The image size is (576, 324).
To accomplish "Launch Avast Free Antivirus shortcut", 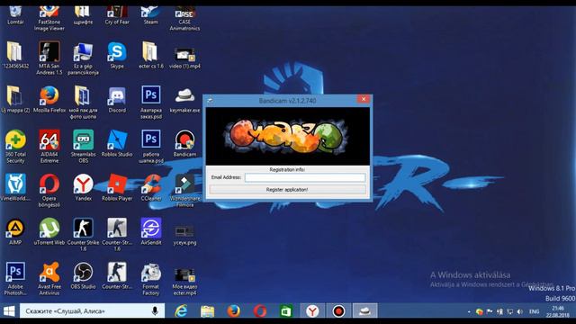I will pos(49,278).
